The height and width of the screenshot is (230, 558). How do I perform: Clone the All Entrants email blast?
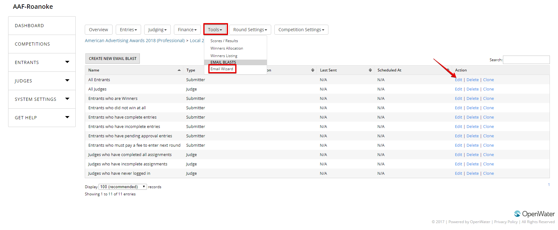click(489, 80)
